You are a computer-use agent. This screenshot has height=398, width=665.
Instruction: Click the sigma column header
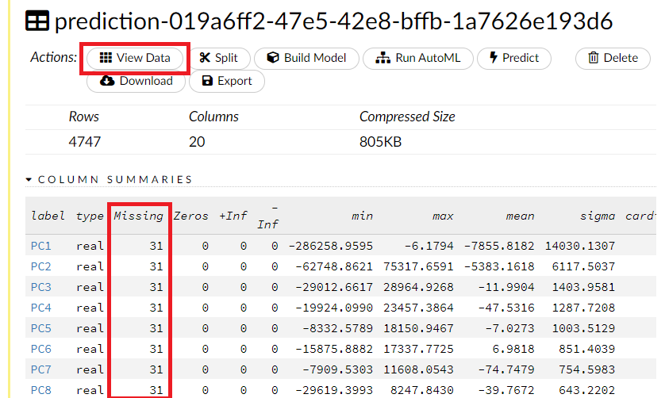coord(598,216)
